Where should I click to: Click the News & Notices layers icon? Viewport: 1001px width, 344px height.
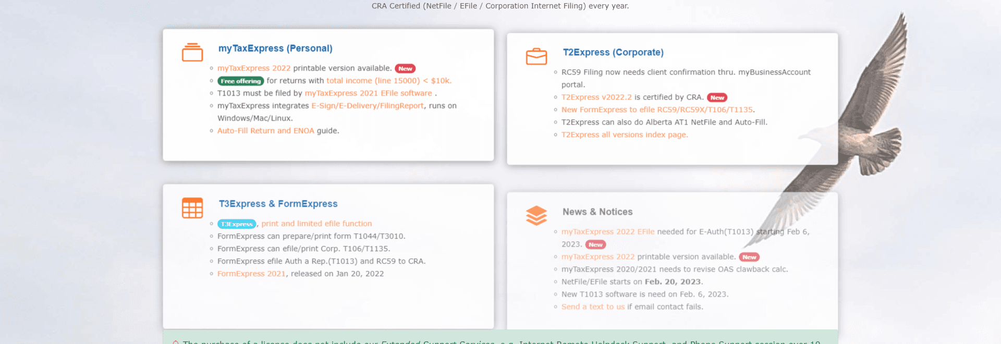click(536, 216)
